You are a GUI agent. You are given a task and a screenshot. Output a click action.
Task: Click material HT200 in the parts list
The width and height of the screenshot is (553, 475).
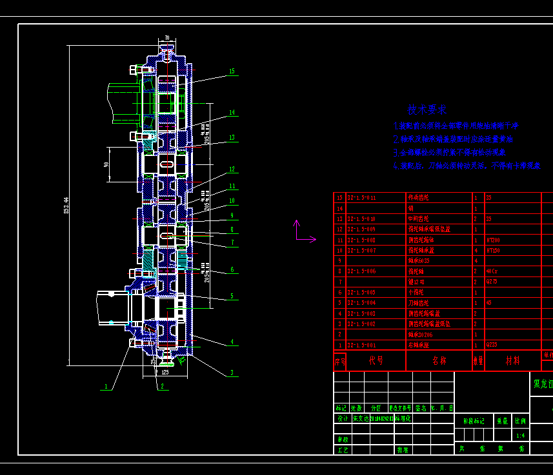(x=493, y=240)
